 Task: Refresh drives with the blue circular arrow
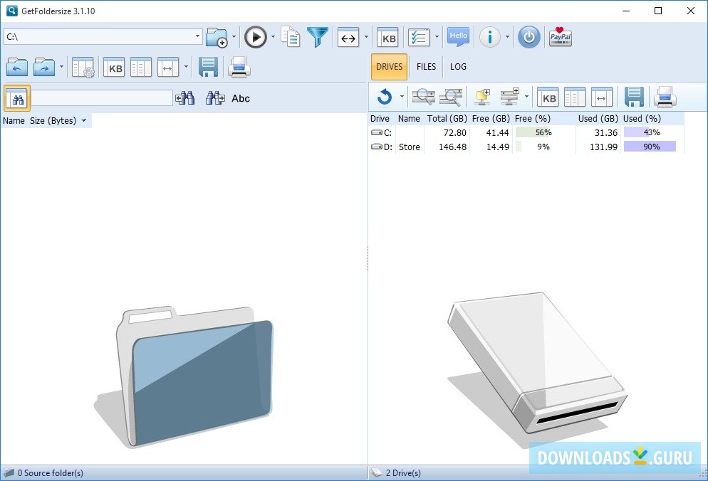[x=384, y=97]
